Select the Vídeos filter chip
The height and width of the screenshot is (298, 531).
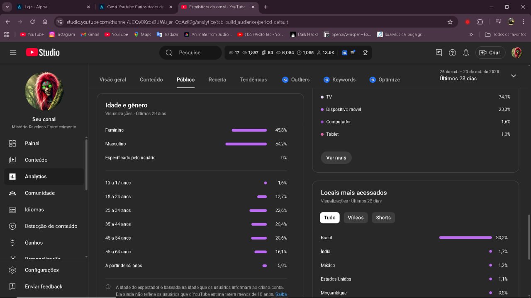[356, 218]
